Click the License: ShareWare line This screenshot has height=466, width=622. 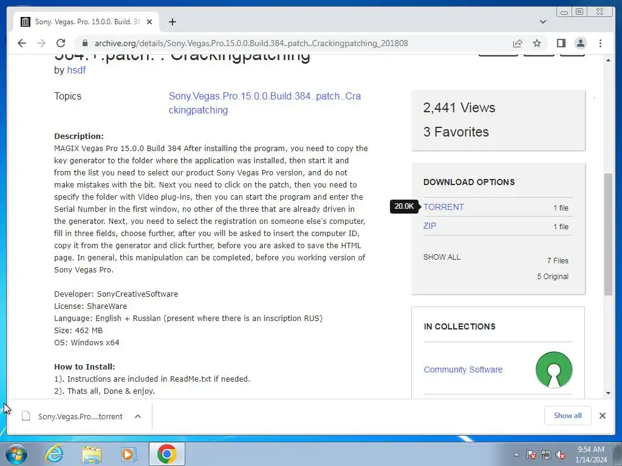(91, 306)
